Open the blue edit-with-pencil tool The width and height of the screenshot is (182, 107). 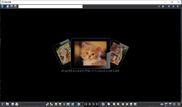tap(73, 104)
